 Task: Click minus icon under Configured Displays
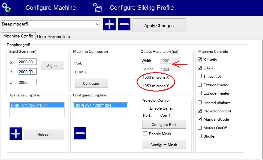(x=80, y=133)
